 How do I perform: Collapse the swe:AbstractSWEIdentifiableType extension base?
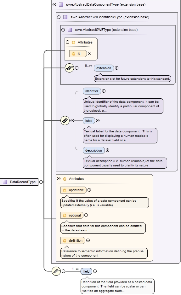click(x=59, y=17)
